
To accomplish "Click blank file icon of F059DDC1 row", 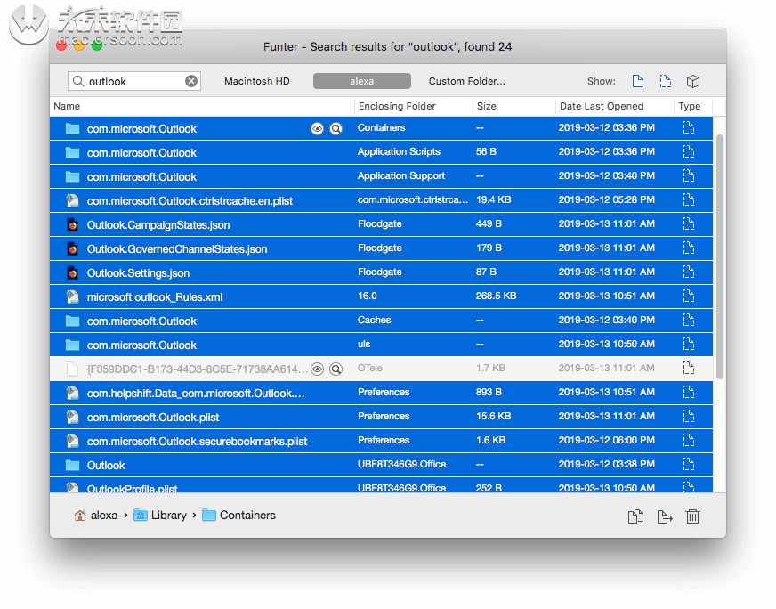I will 73,369.
